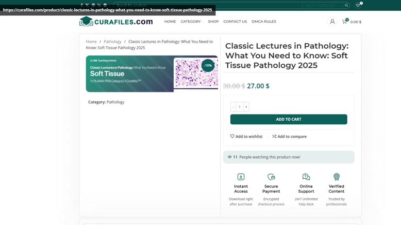Decrease quantity with minus button

(x=233, y=107)
